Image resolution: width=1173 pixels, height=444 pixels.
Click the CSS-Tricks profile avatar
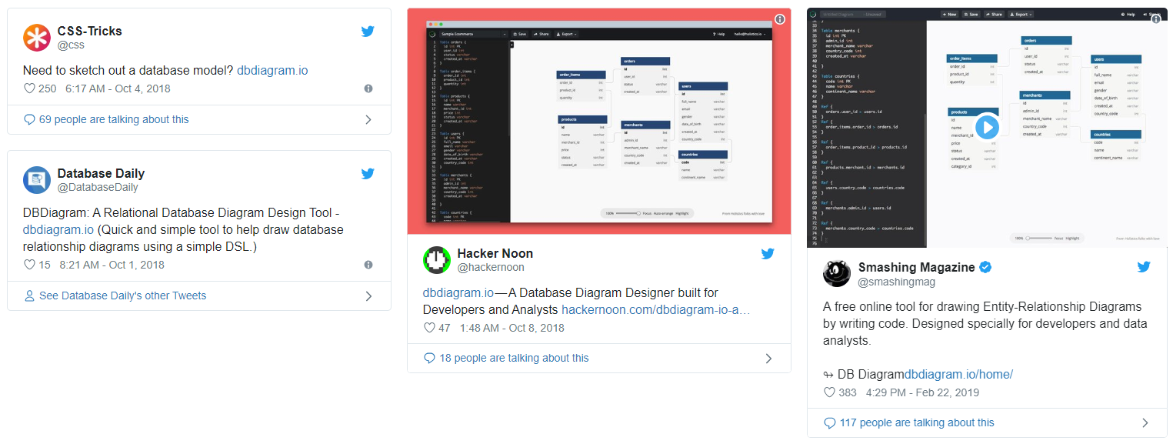pyautogui.click(x=36, y=38)
